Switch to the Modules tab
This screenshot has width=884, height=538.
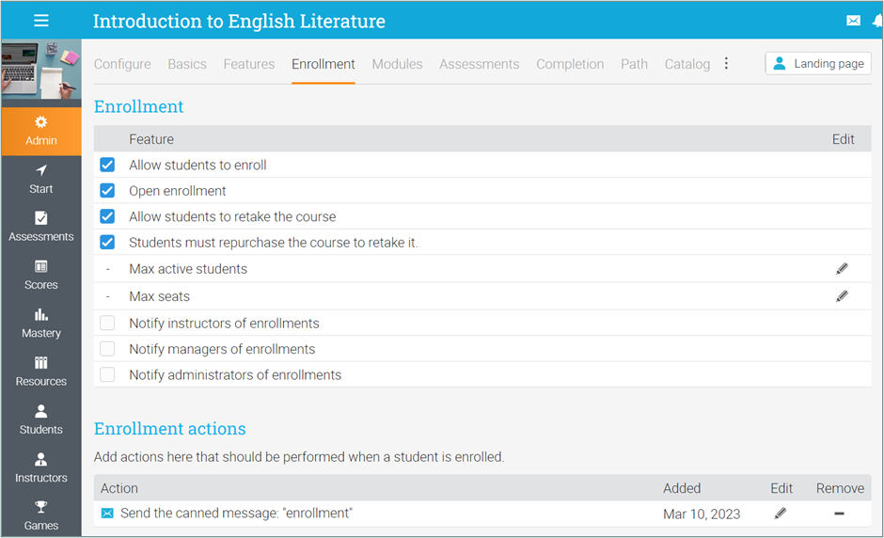click(x=397, y=64)
